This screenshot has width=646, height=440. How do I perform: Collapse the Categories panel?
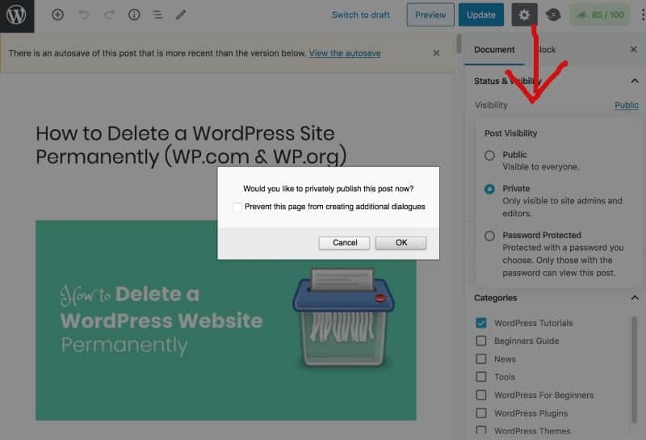click(634, 298)
